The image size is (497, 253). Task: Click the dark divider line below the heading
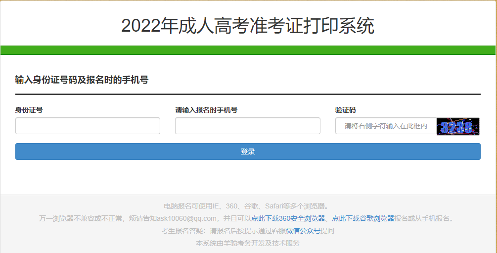248,94
